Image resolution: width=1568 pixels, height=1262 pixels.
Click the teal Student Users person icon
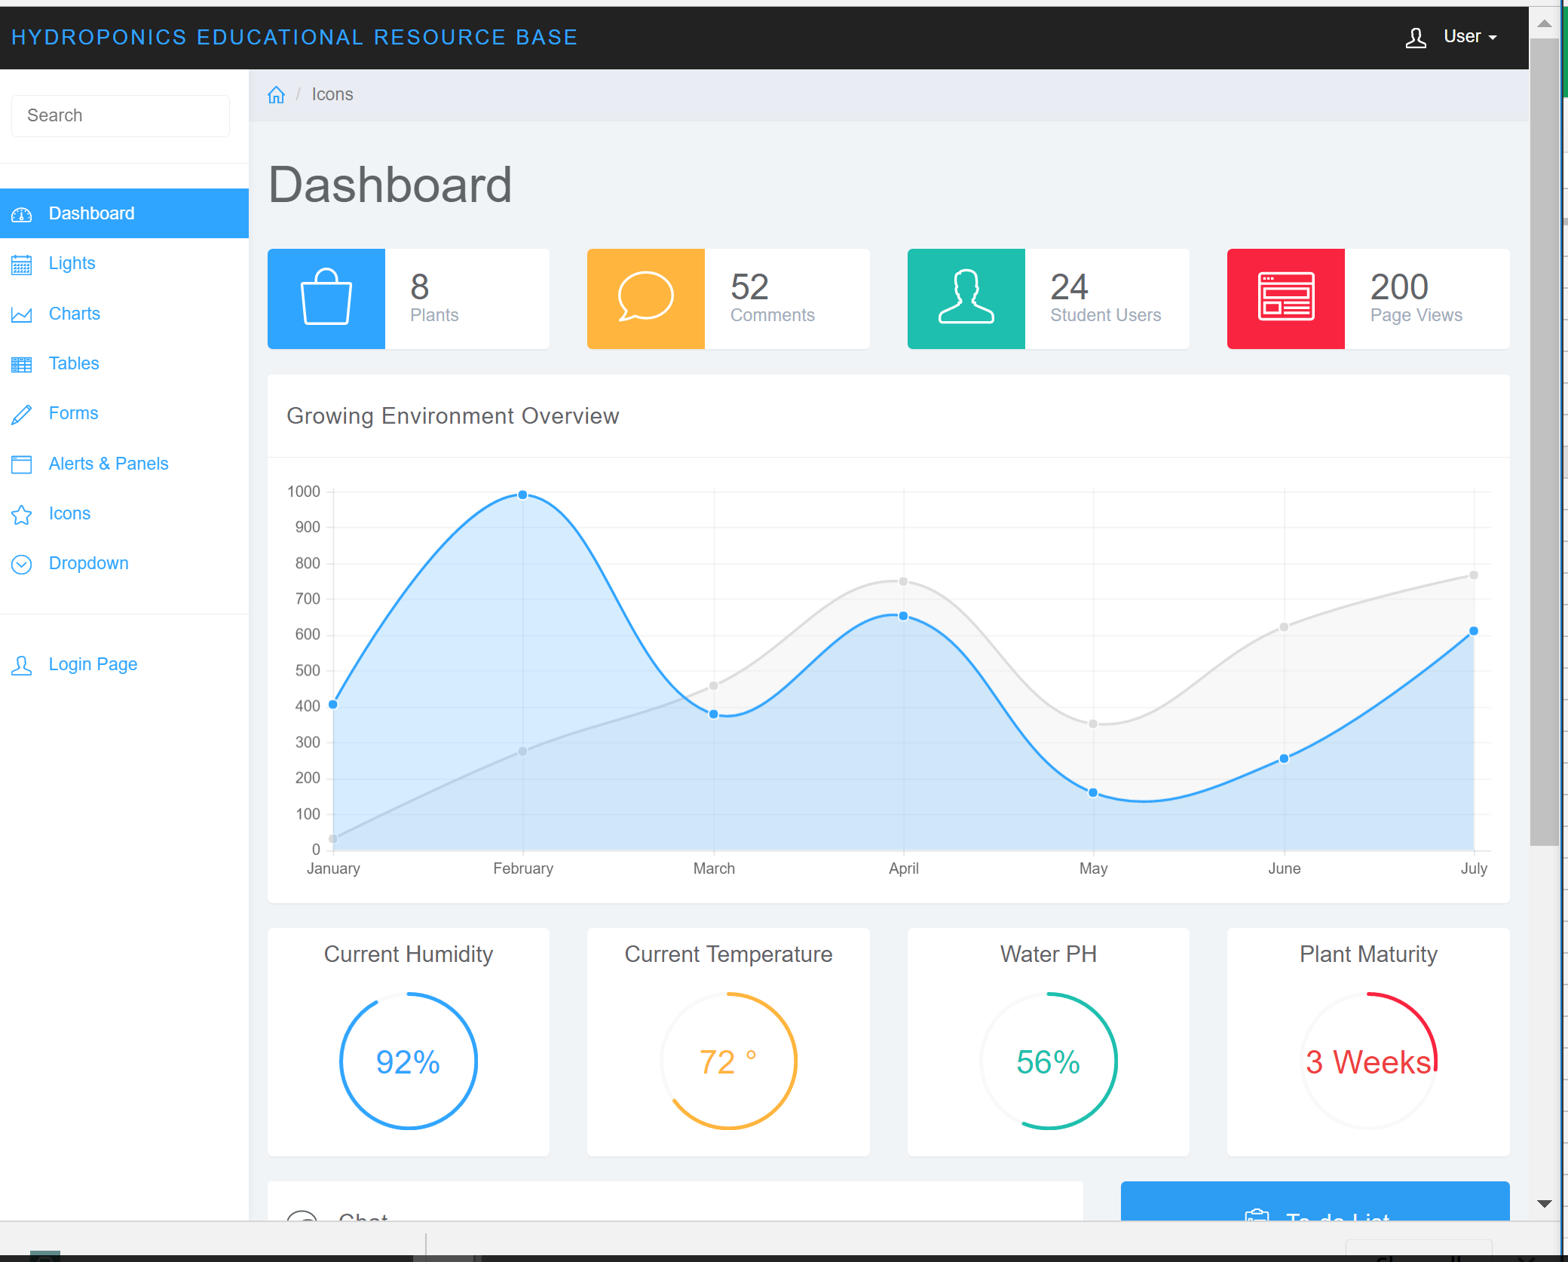(x=966, y=299)
